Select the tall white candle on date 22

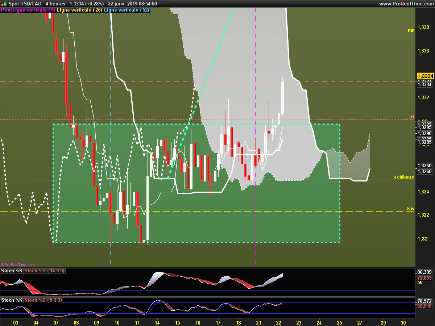(x=283, y=98)
